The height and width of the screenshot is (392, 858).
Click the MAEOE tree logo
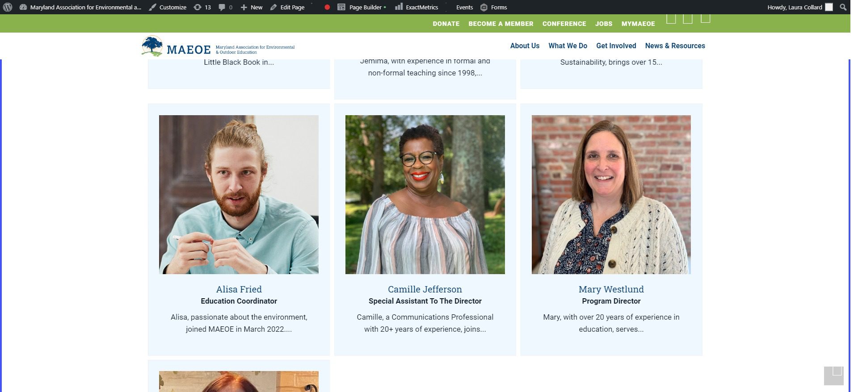click(152, 46)
